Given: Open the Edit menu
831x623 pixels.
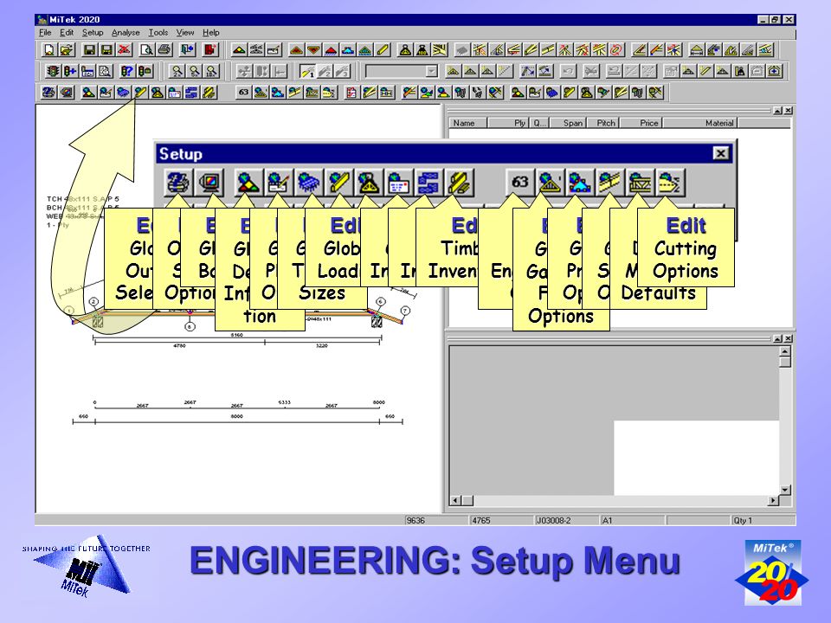Looking at the screenshot, I should 67,32.
